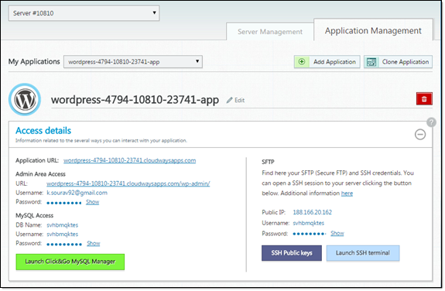
Task: Click the SSH Public keys button
Action: tap(292, 253)
